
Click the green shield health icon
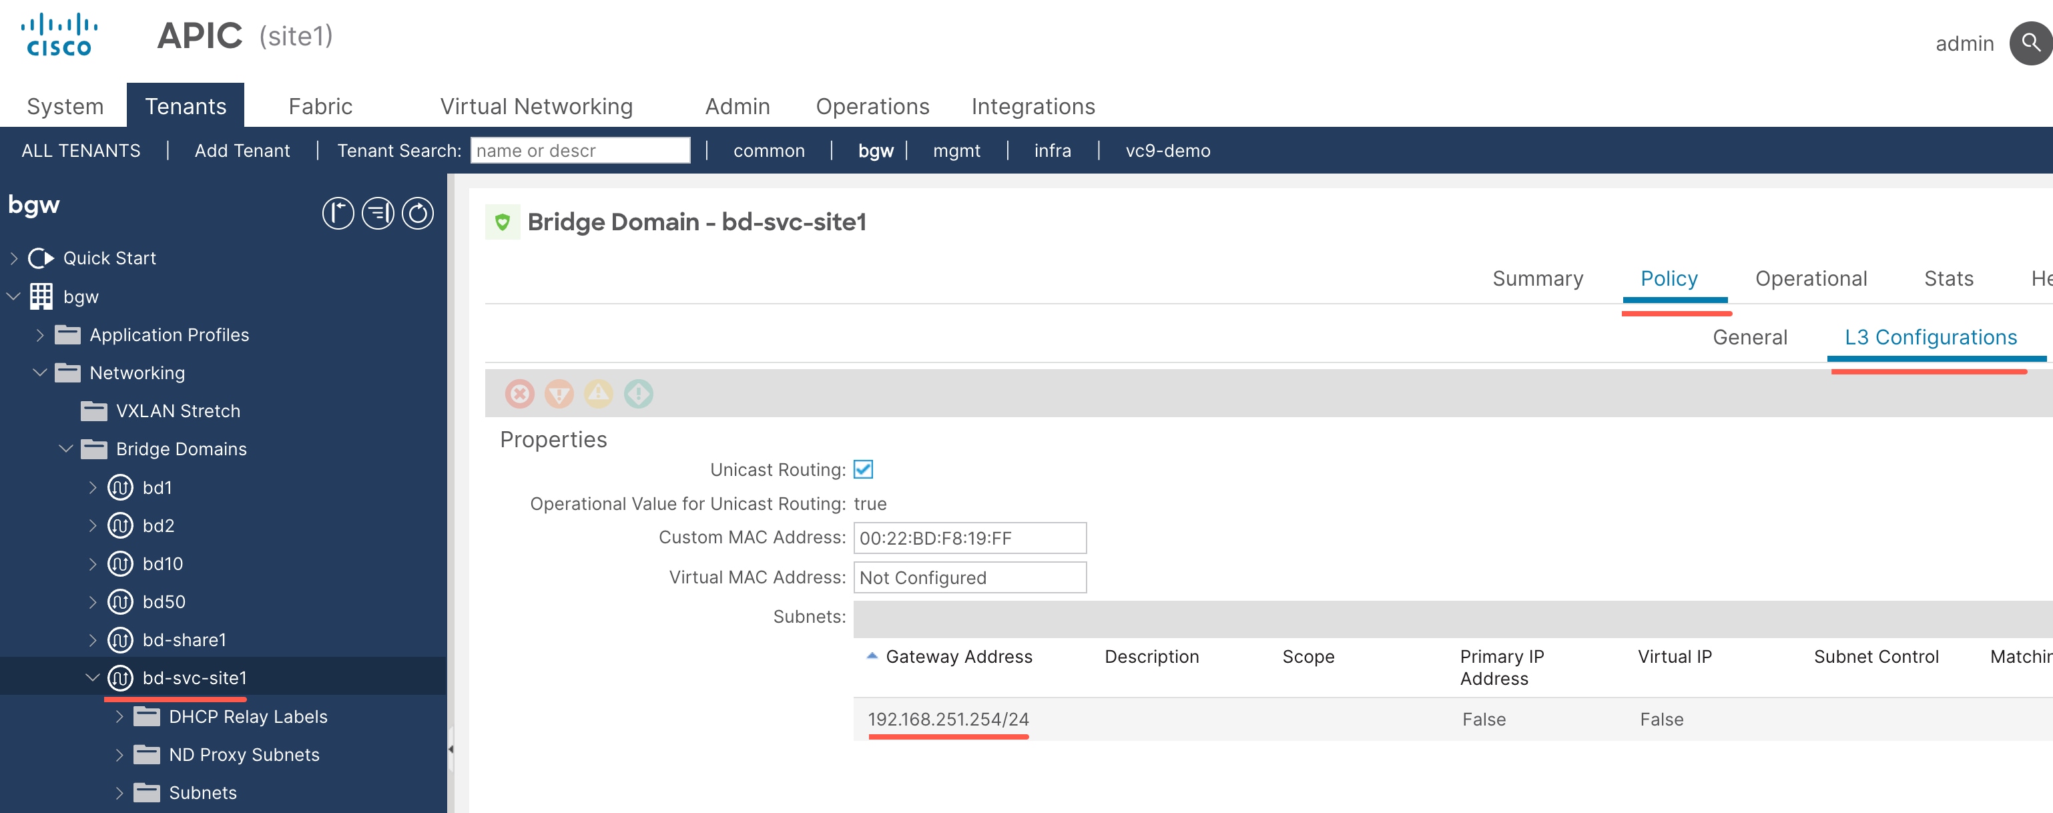pos(503,222)
